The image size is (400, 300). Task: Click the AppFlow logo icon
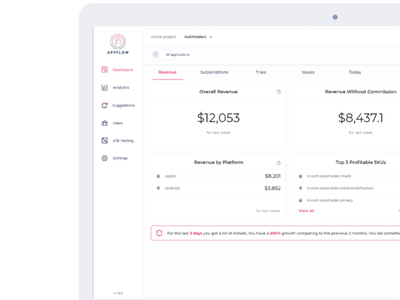pyautogui.click(x=118, y=42)
